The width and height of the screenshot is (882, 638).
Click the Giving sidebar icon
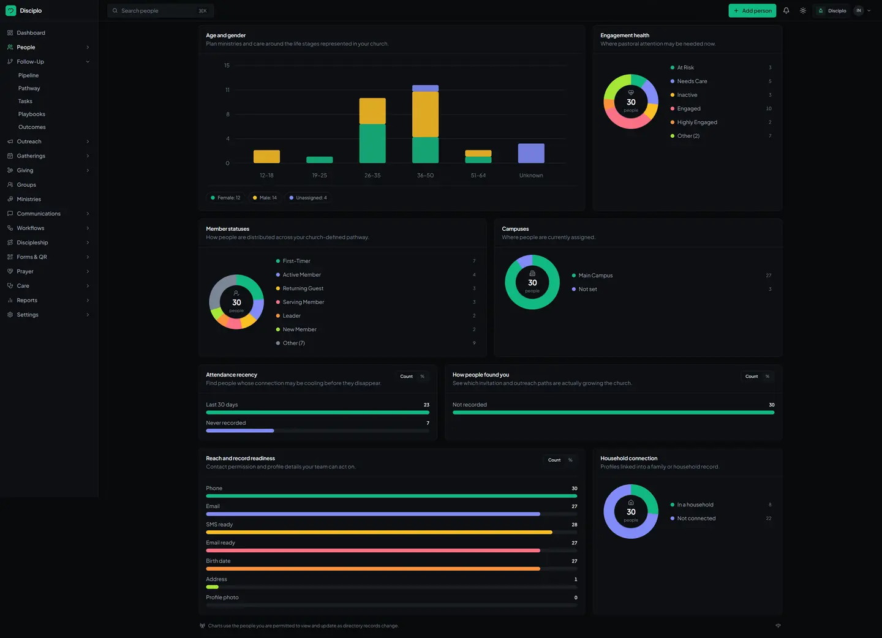click(10, 170)
